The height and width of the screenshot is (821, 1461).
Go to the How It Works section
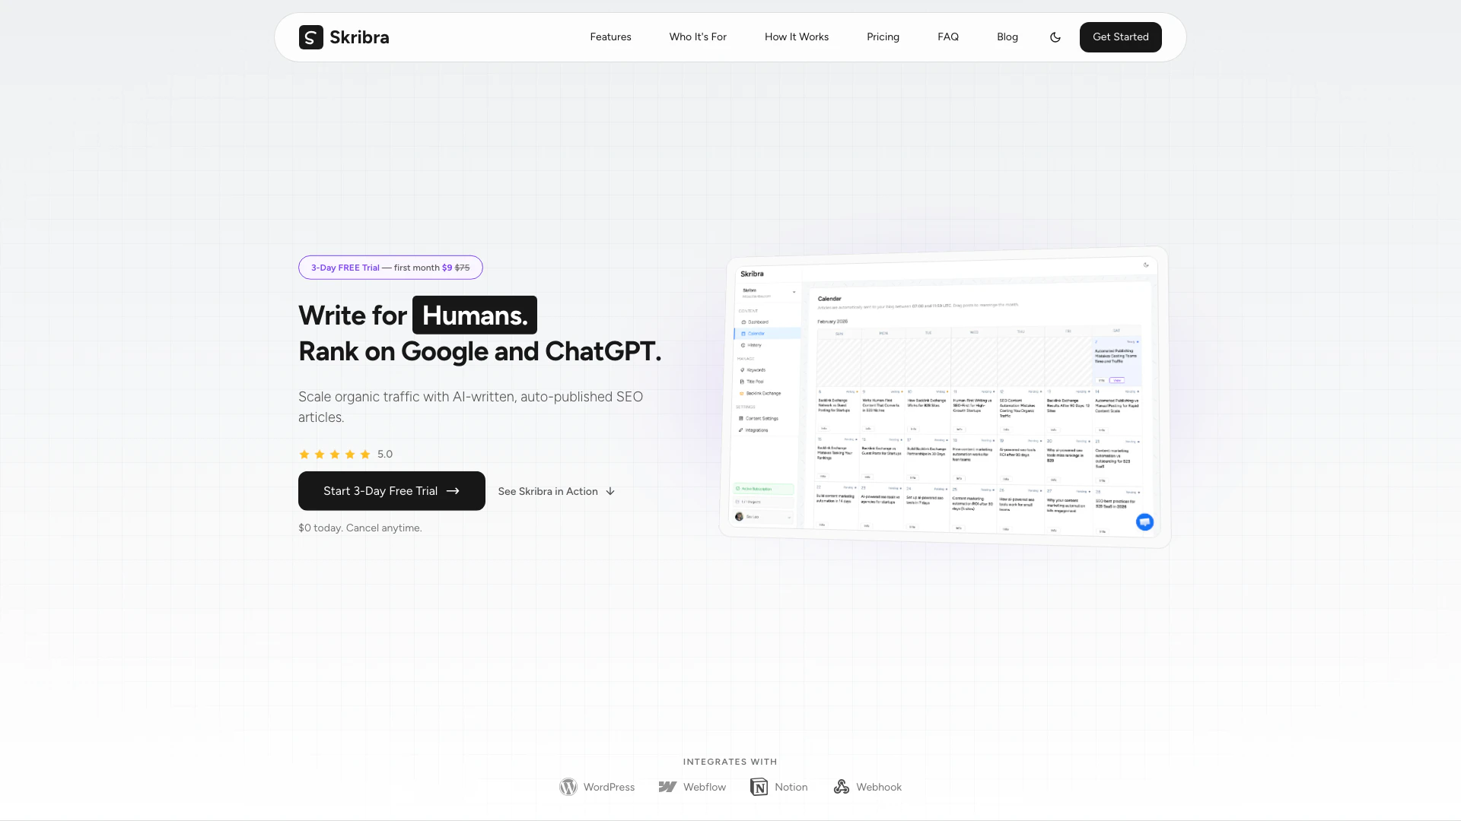tap(796, 37)
